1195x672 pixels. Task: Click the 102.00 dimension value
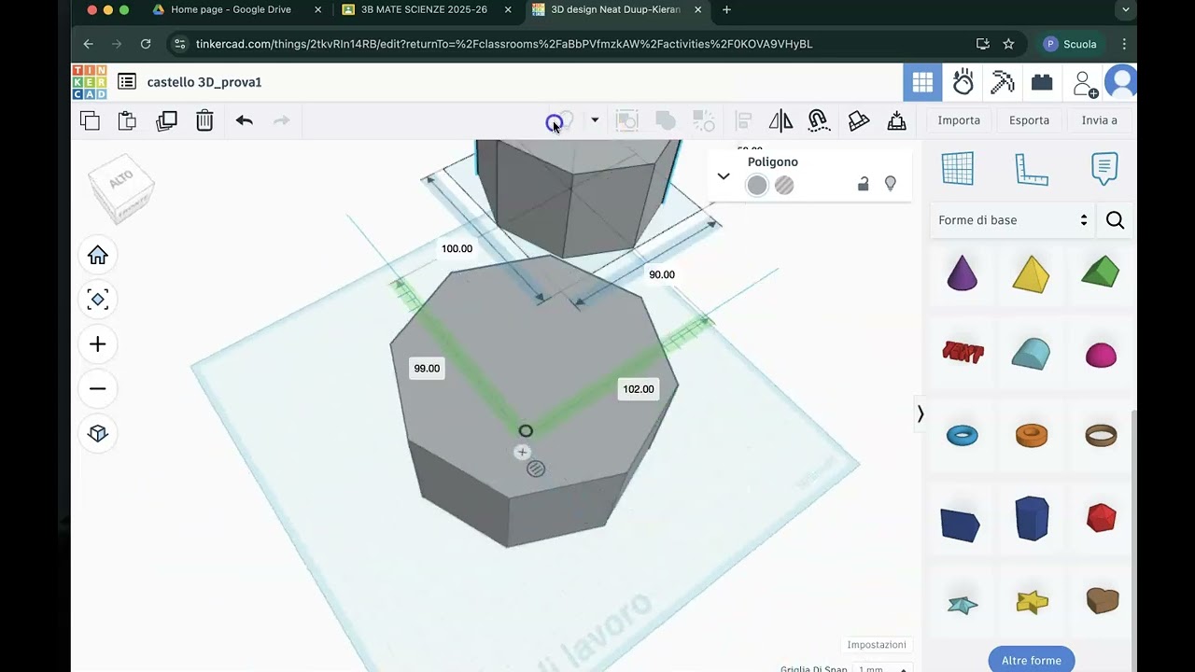[x=639, y=389]
